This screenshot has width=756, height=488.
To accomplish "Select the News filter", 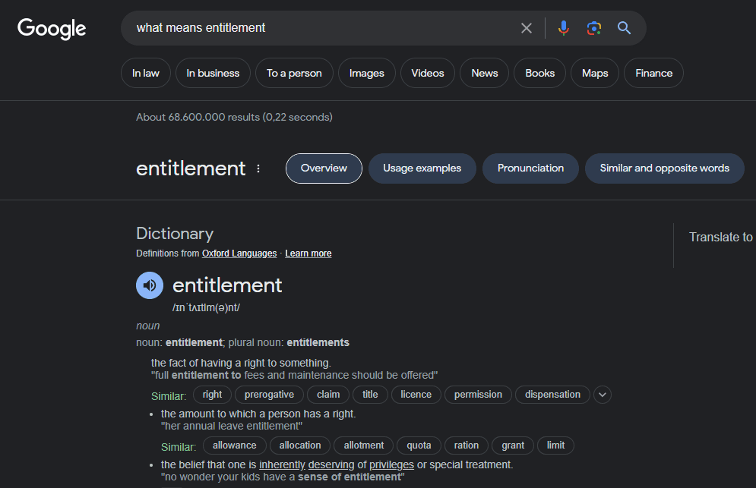I will [484, 73].
